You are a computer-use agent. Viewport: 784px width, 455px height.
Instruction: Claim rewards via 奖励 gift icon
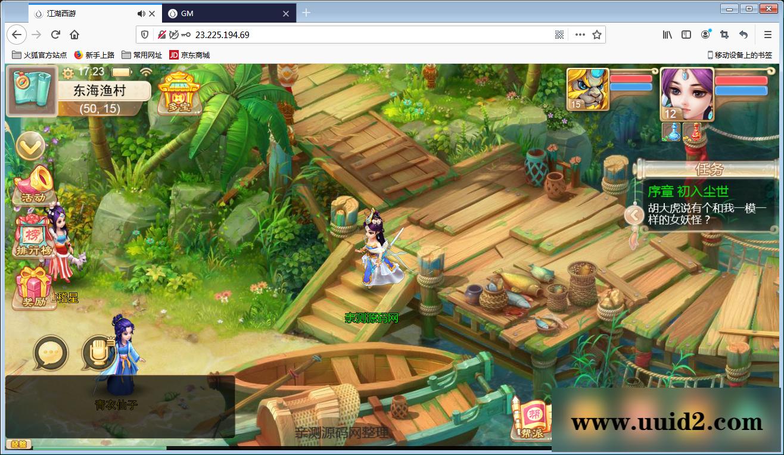pyautogui.click(x=34, y=288)
